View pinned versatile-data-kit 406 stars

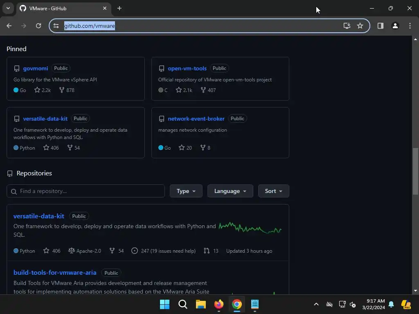coord(51,148)
